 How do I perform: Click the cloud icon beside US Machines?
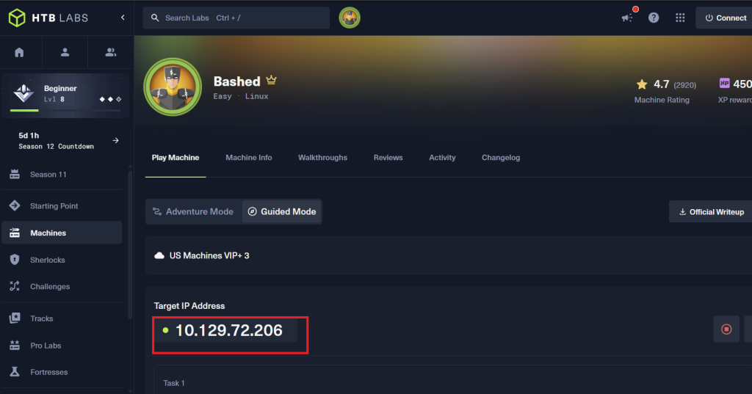pos(159,255)
